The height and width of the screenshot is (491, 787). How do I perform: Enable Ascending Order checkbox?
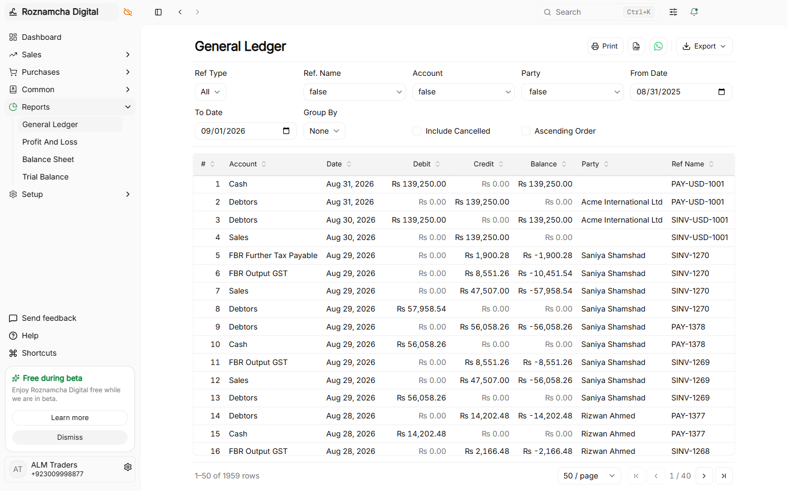click(x=526, y=131)
